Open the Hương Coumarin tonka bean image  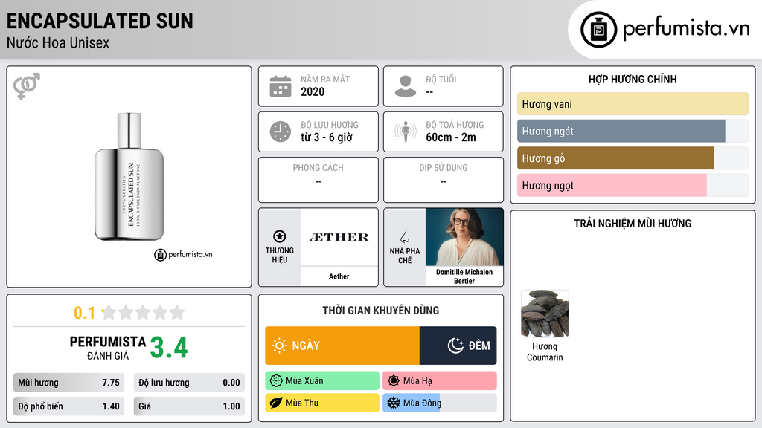[x=545, y=314]
